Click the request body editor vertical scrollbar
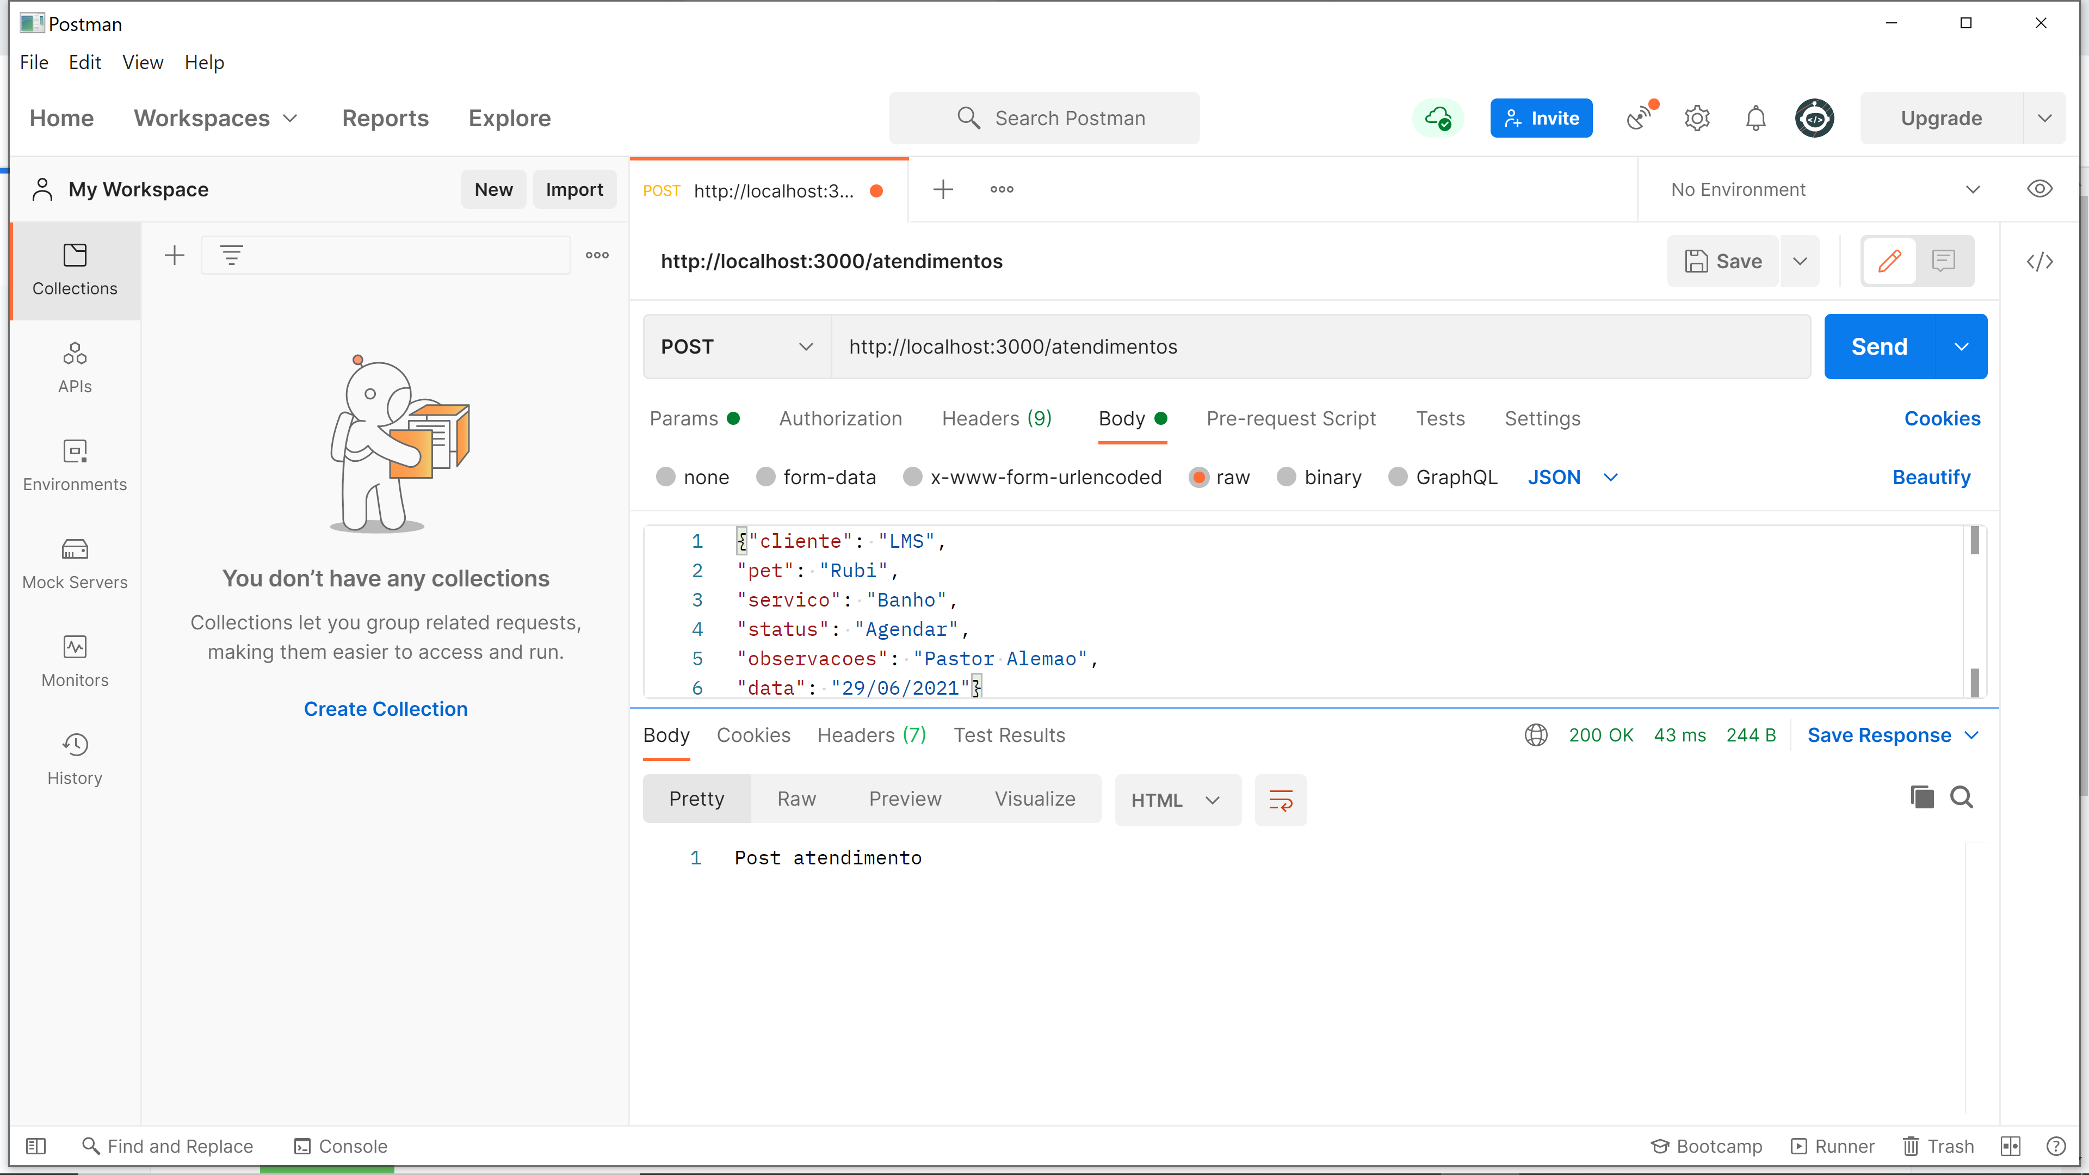 click(x=1975, y=612)
